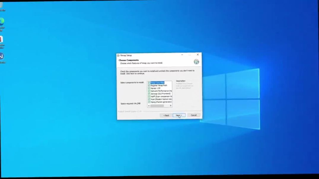The height and width of the screenshot is (179, 319).
Task: Toggle Zenmap (GUI Frontend) checkbox
Action: click(x=149, y=94)
